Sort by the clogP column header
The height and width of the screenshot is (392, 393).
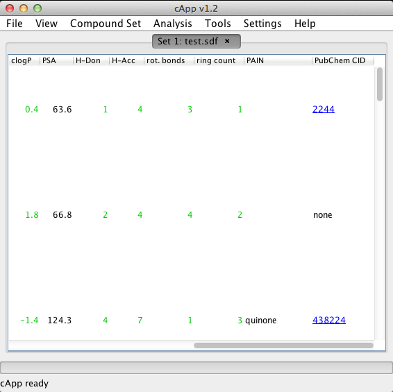pyautogui.click(x=24, y=60)
